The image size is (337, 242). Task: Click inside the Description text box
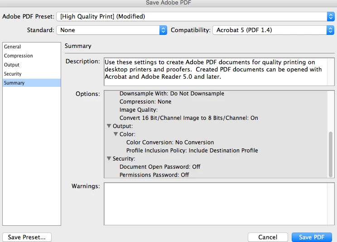(x=219, y=71)
